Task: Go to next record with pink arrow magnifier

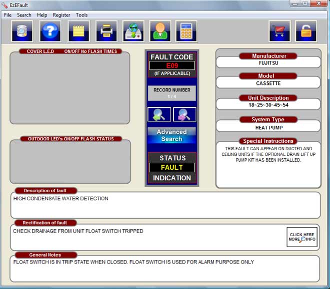Action: click(x=184, y=114)
